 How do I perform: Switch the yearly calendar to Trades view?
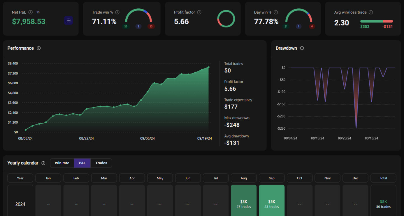(x=101, y=163)
